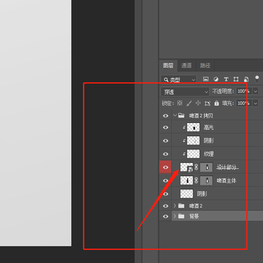Click clipping arrow icon beside 纹理 layer
This screenshot has height=263, width=263.
184,154
